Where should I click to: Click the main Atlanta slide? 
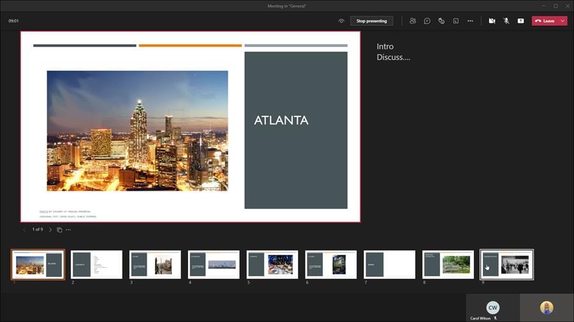(x=190, y=127)
